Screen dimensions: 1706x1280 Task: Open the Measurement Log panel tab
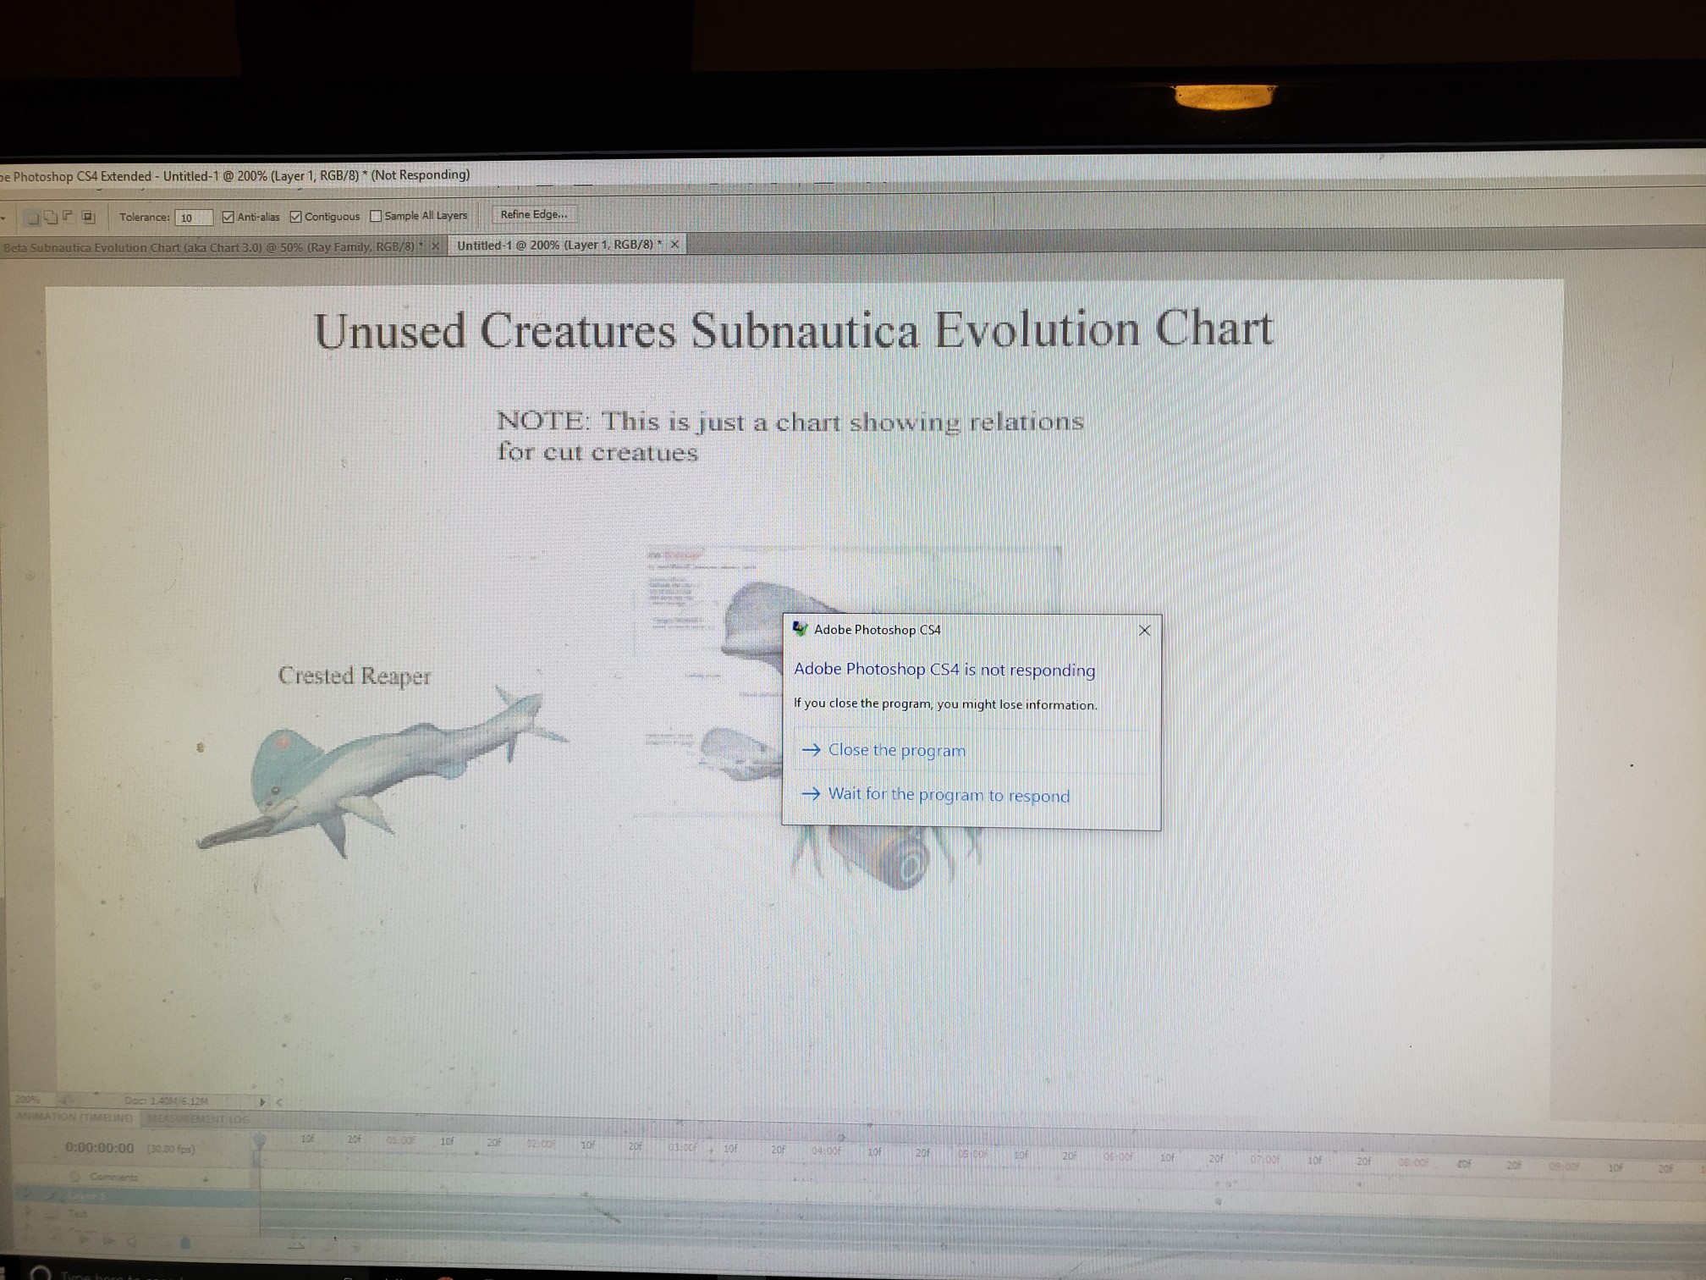[198, 1118]
